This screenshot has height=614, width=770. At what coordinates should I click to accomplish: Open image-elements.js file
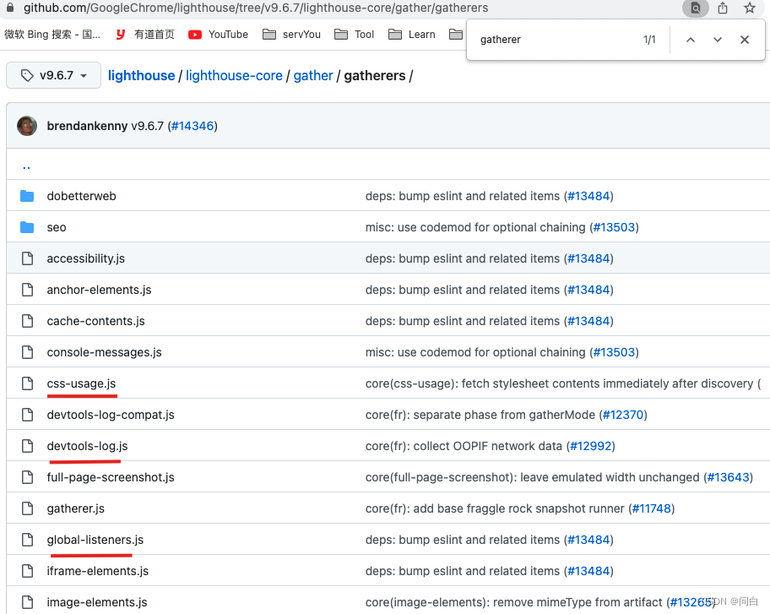[97, 602]
